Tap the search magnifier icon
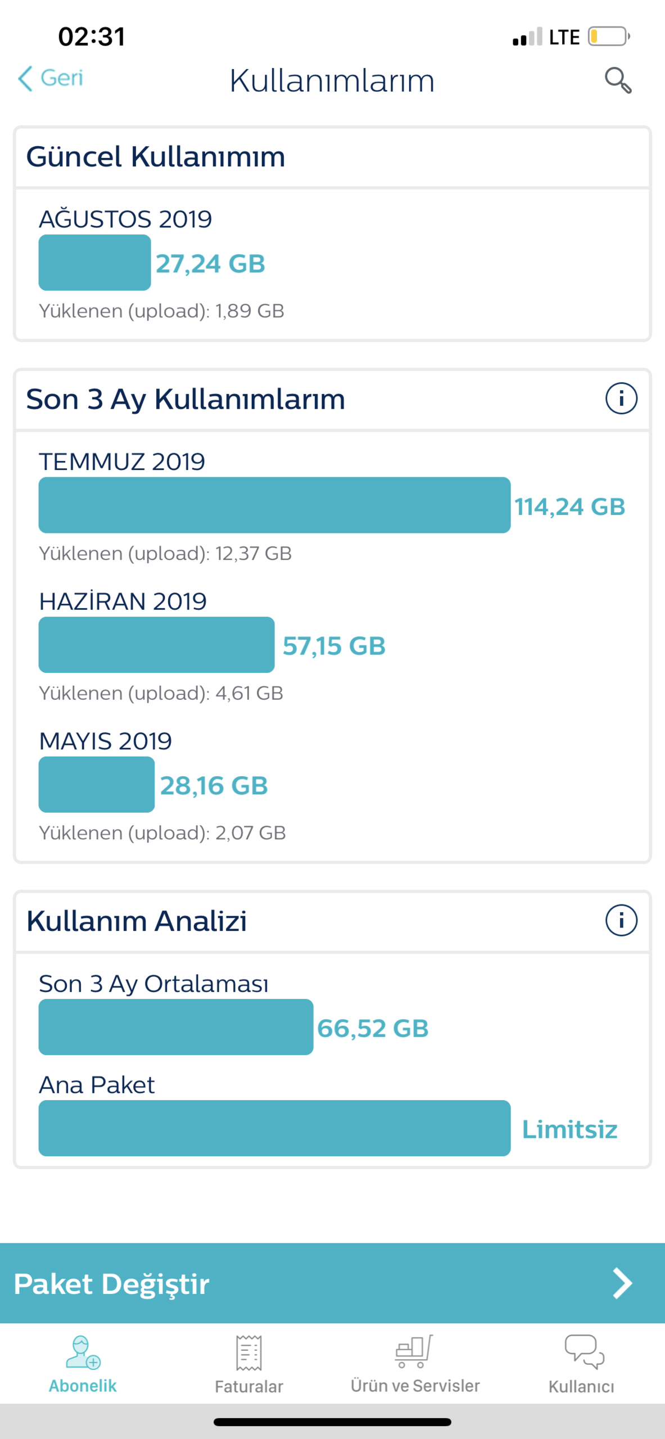The height and width of the screenshot is (1439, 665). (618, 80)
